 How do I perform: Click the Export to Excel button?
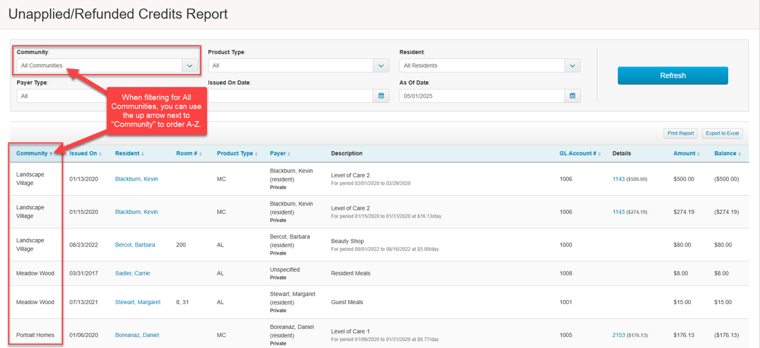click(722, 133)
